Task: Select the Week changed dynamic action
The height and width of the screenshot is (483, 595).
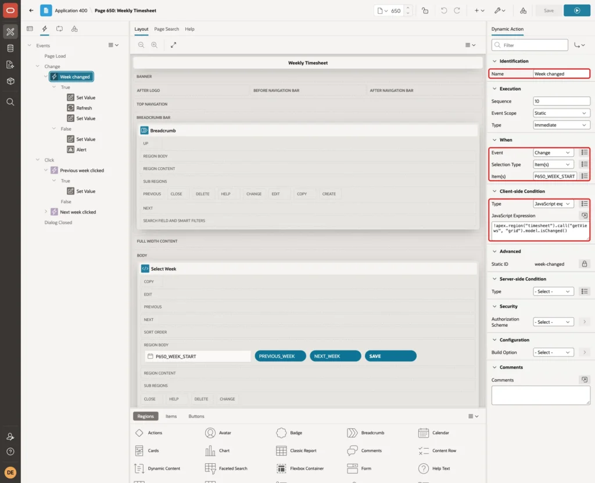Action: pyautogui.click(x=71, y=77)
